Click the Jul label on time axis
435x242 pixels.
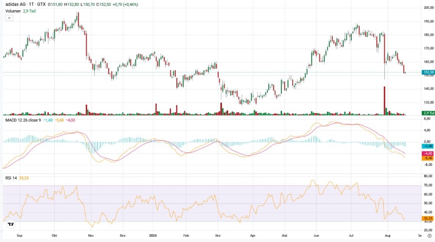click(x=351, y=236)
